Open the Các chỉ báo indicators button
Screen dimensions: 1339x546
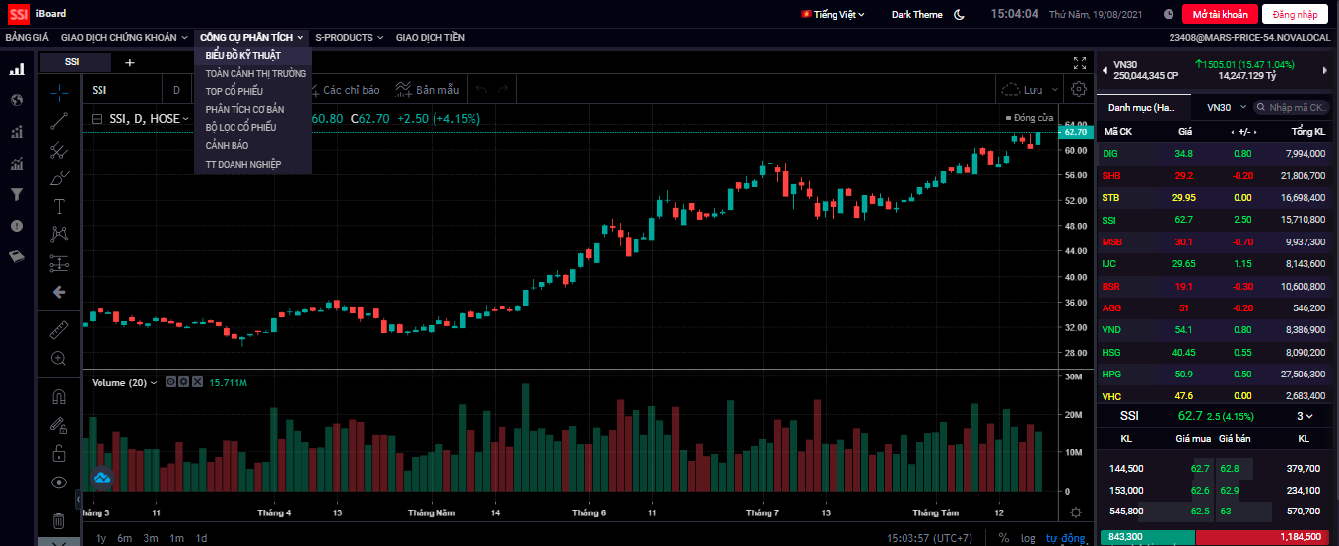pyautogui.click(x=345, y=90)
